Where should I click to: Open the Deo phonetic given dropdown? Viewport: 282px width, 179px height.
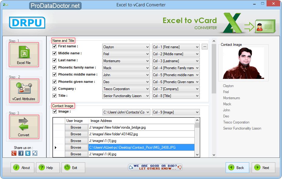pyautogui.click(x=126, y=82)
